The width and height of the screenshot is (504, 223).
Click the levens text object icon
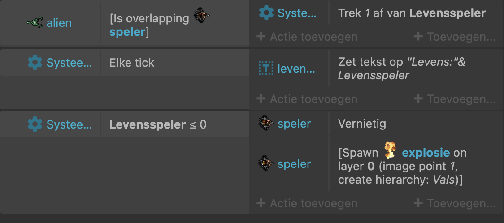pyautogui.click(x=266, y=68)
